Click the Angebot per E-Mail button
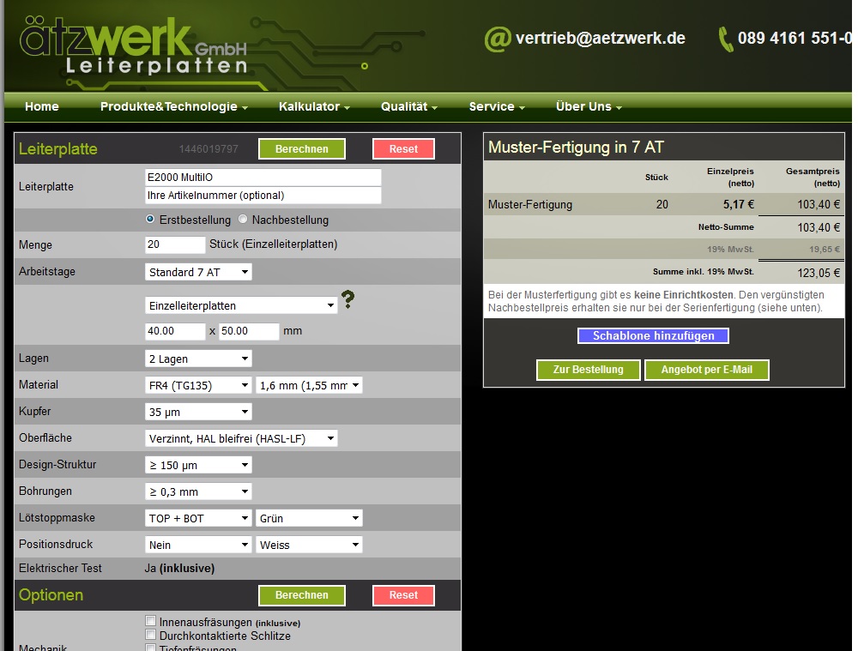Screen dimensions: 858x651 (x=707, y=370)
